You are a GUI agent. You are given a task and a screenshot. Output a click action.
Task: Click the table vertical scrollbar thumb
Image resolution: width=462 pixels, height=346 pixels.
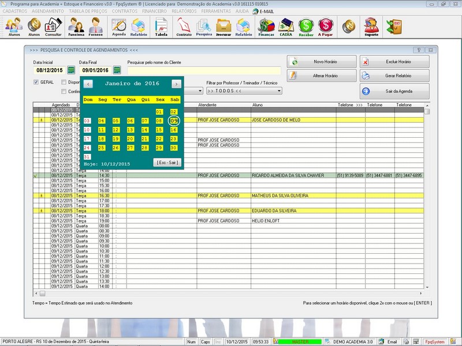tap(427, 111)
